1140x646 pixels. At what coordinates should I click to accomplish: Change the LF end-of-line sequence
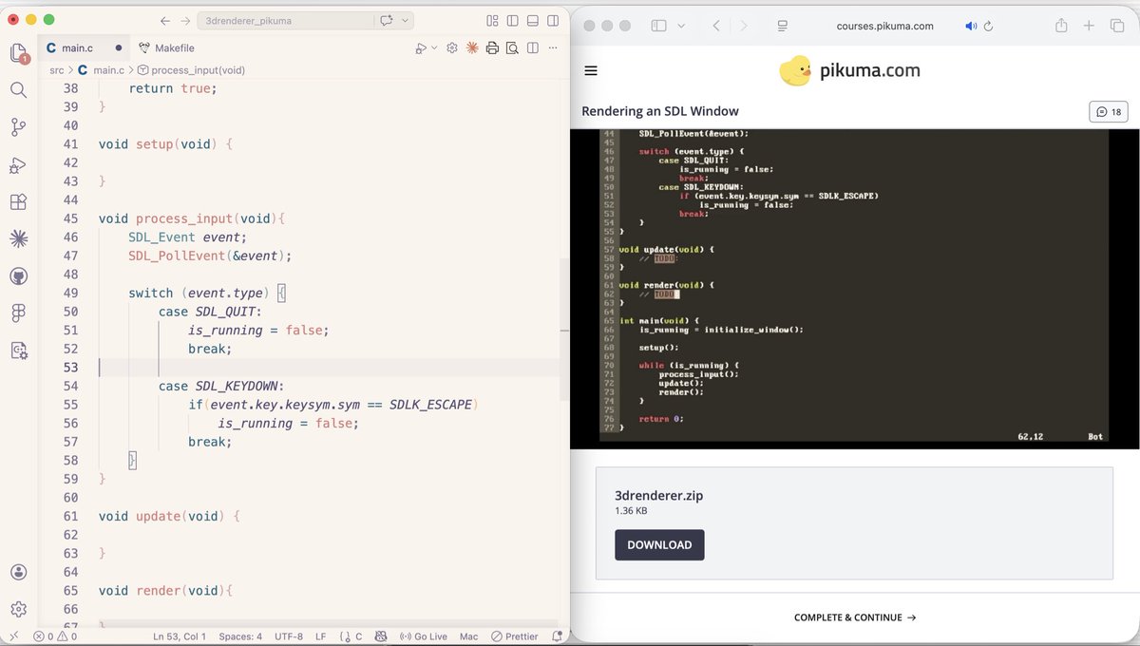click(x=321, y=636)
